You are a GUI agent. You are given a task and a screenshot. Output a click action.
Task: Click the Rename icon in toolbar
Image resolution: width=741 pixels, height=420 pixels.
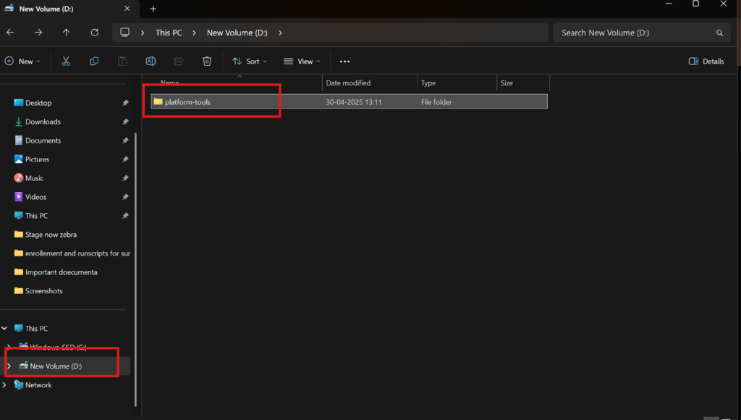(151, 62)
